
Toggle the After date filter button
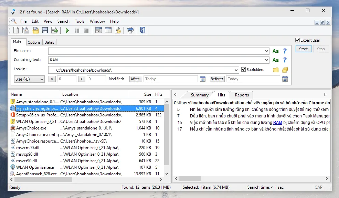point(136,79)
